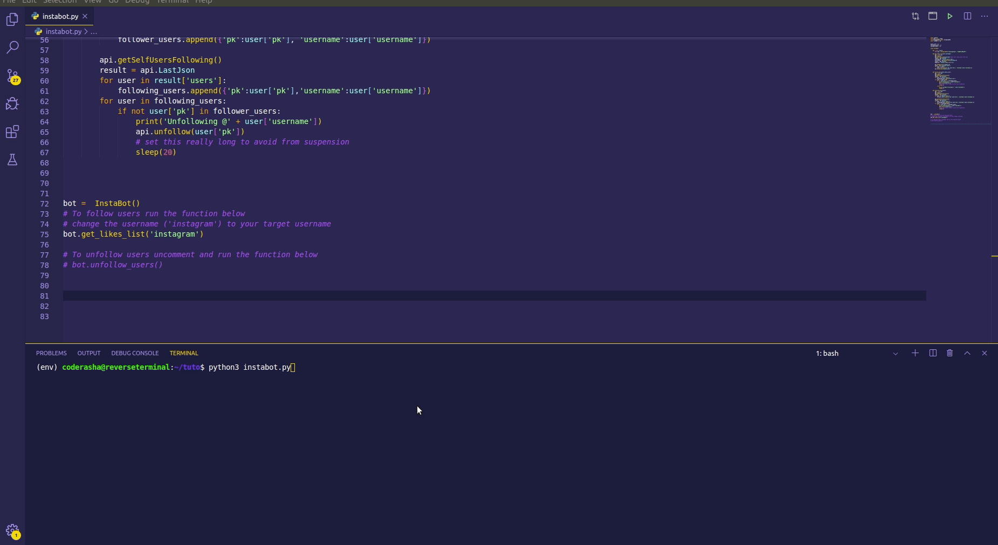Screen dimensions: 998x545
Task: Click terminal prompt 'coderasha@reverseterminal'
Action: pos(116,367)
